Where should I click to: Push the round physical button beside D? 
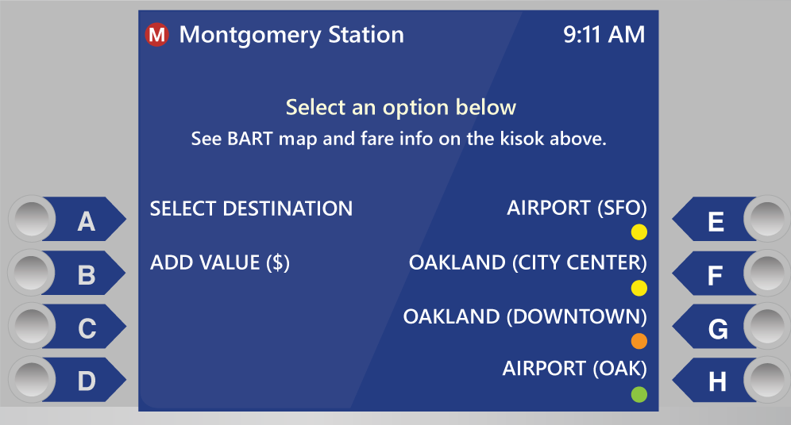pyautogui.click(x=31, y=379)
